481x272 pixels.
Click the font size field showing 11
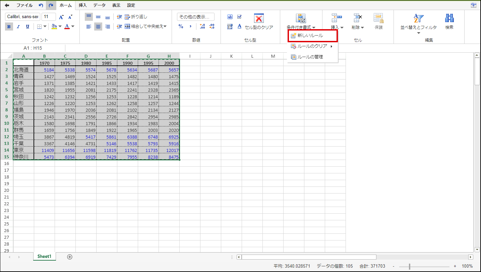[49, 17]
